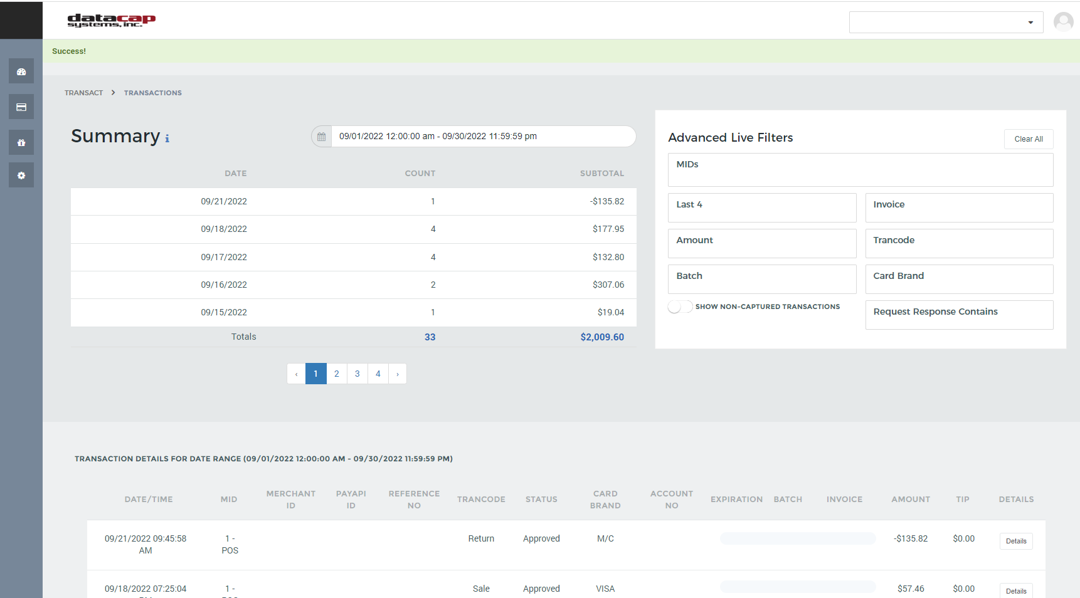This screenshot has height=598, width=1080.
Task: Select the credit card Transactions icon
Action: click(x=21, y=107)
